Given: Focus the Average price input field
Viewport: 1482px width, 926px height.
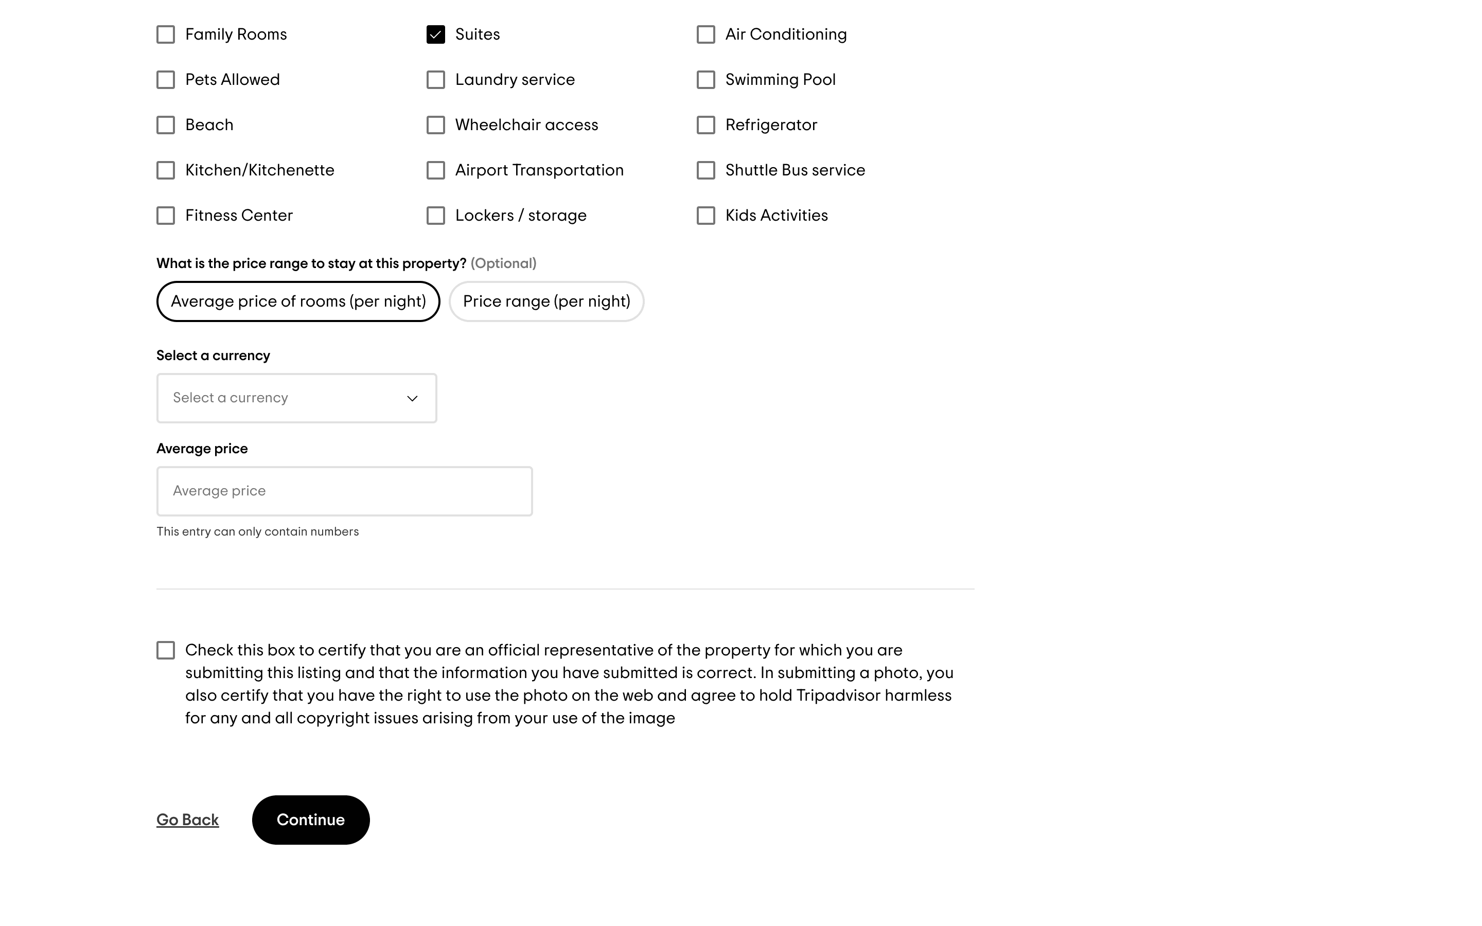Looking at the screenshot, I should pyautogui.click(x=344, y=491).
